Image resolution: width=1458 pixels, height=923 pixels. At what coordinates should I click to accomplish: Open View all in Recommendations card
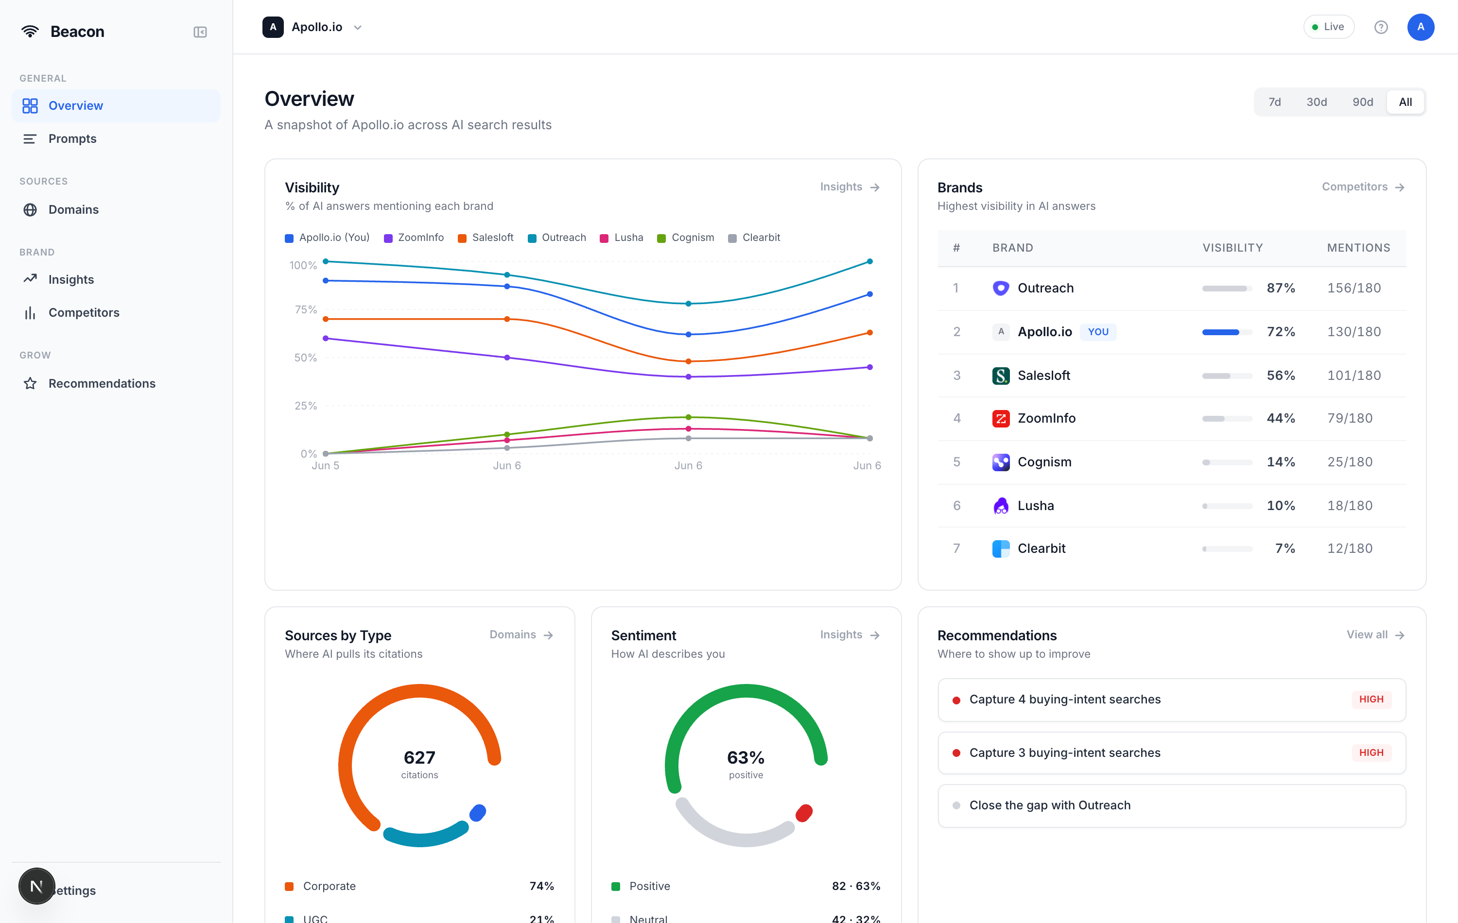[x=1375, y=635]
